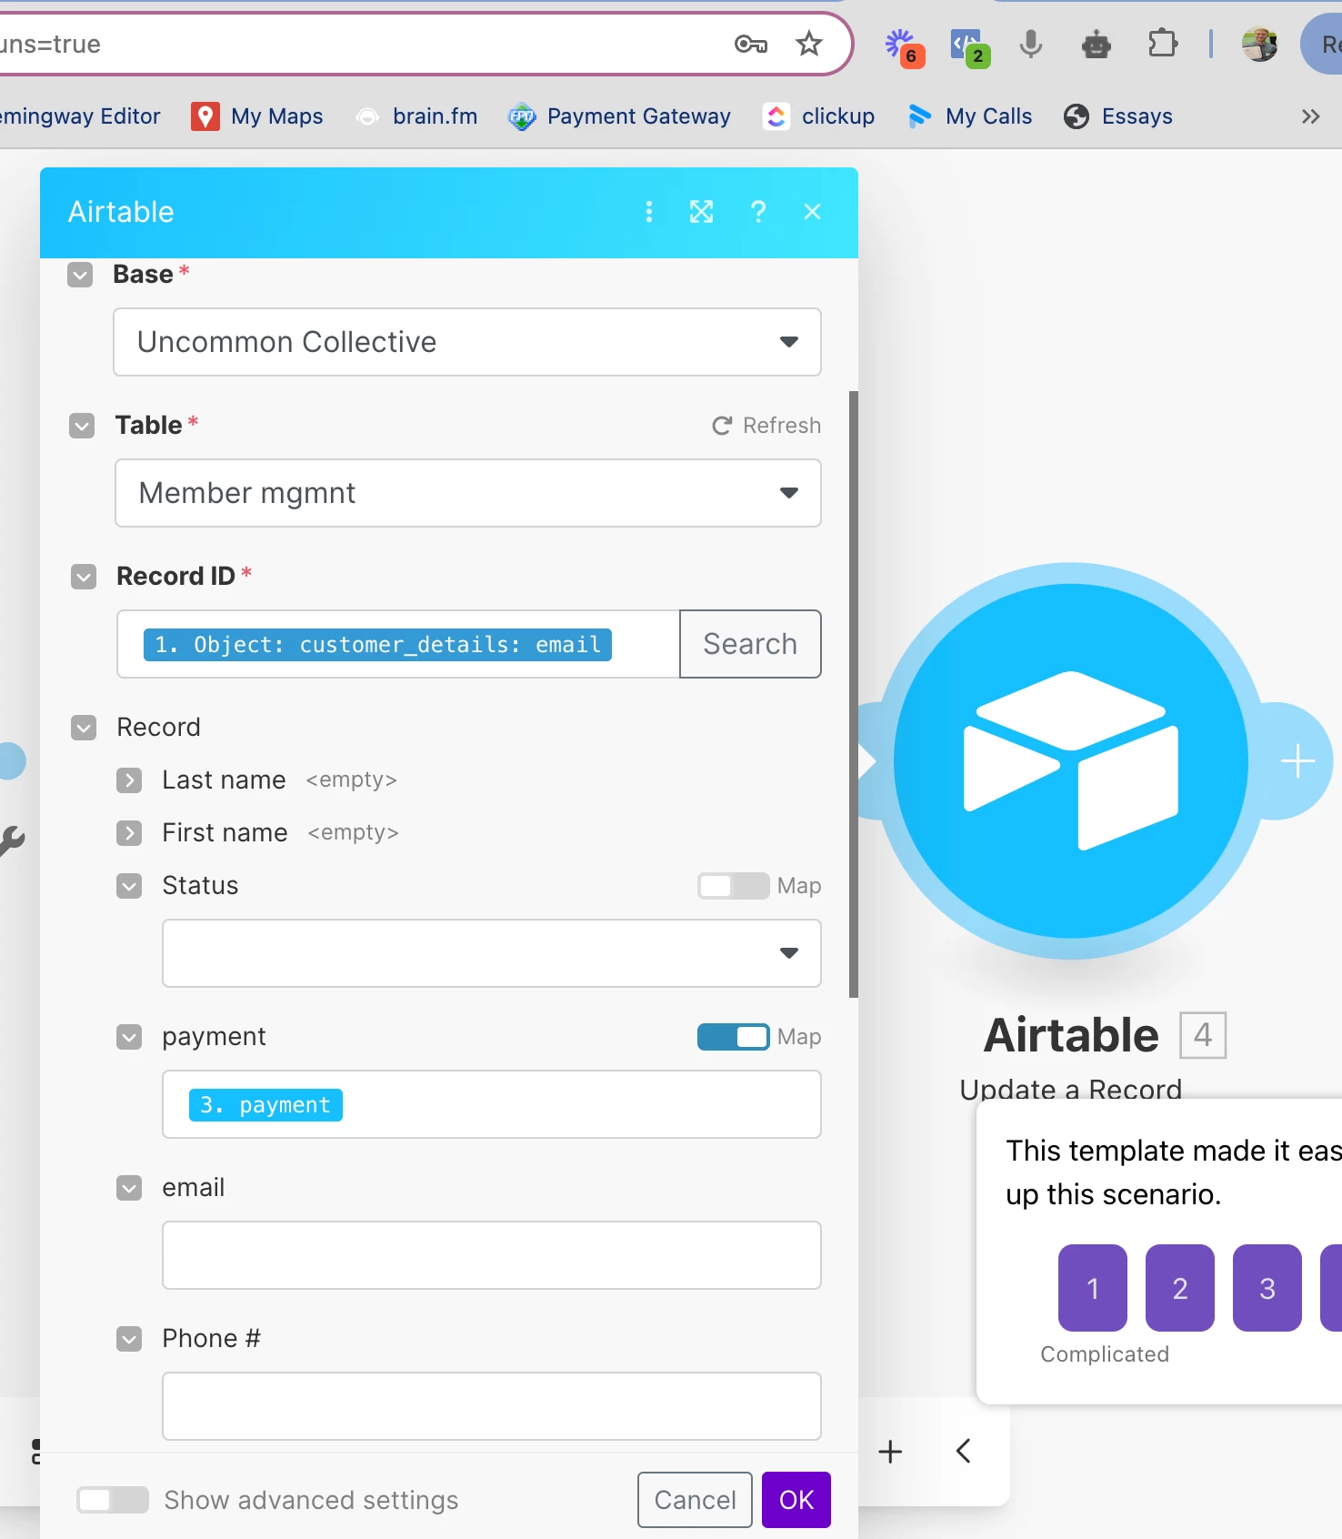Click the password key icon in address bar
The image size is (1342, 1539).
coord(751,44)
